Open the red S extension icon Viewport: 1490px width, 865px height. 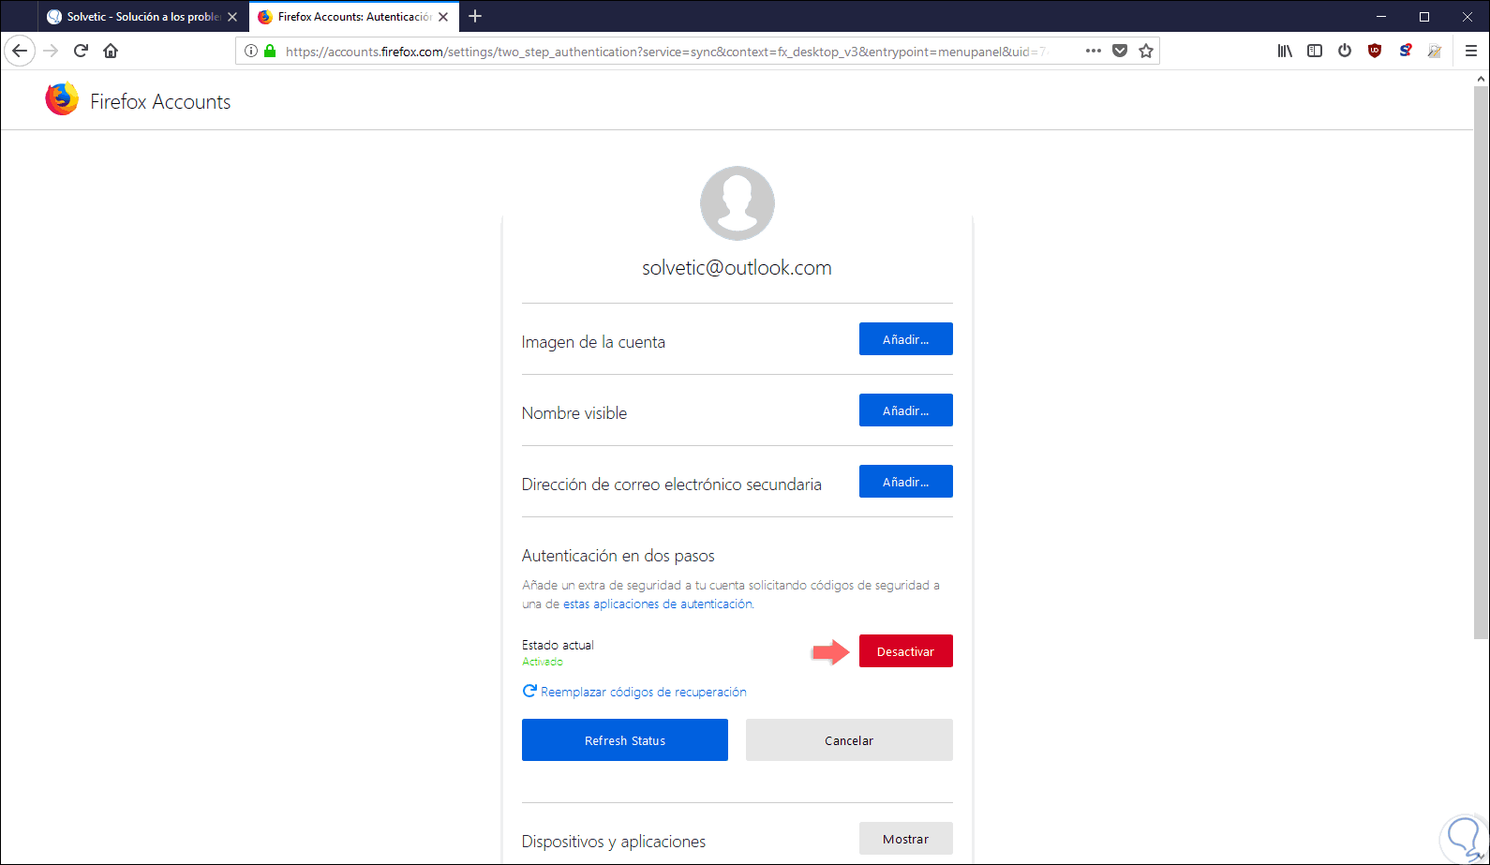pos(1405,51)
